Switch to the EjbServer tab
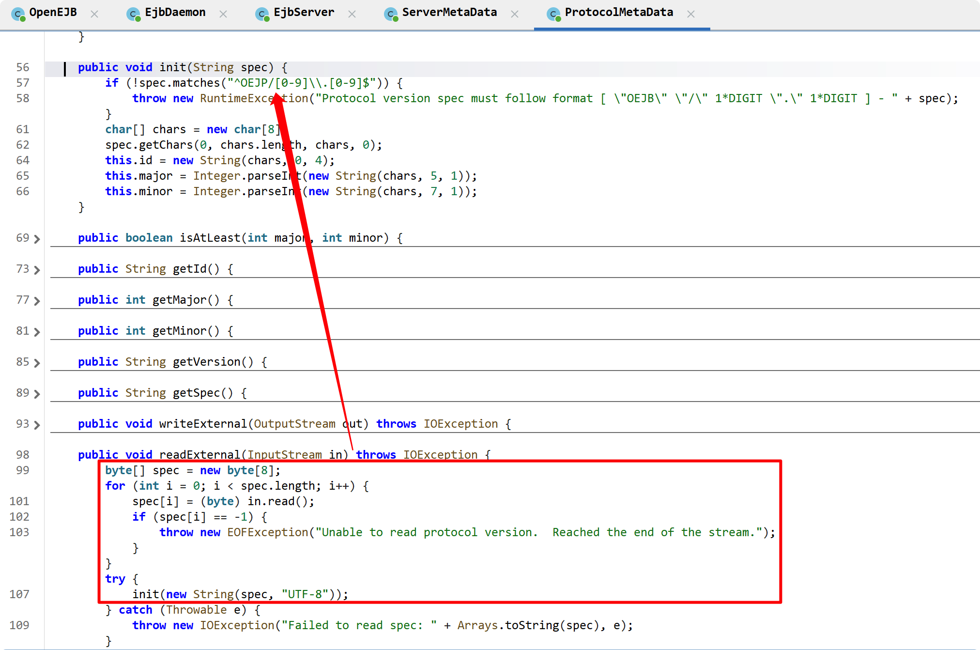Screen dimensions: 980x650 pos(304,13)
